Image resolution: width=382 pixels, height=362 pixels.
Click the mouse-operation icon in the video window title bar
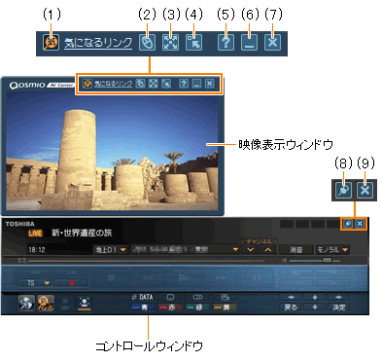140,84
